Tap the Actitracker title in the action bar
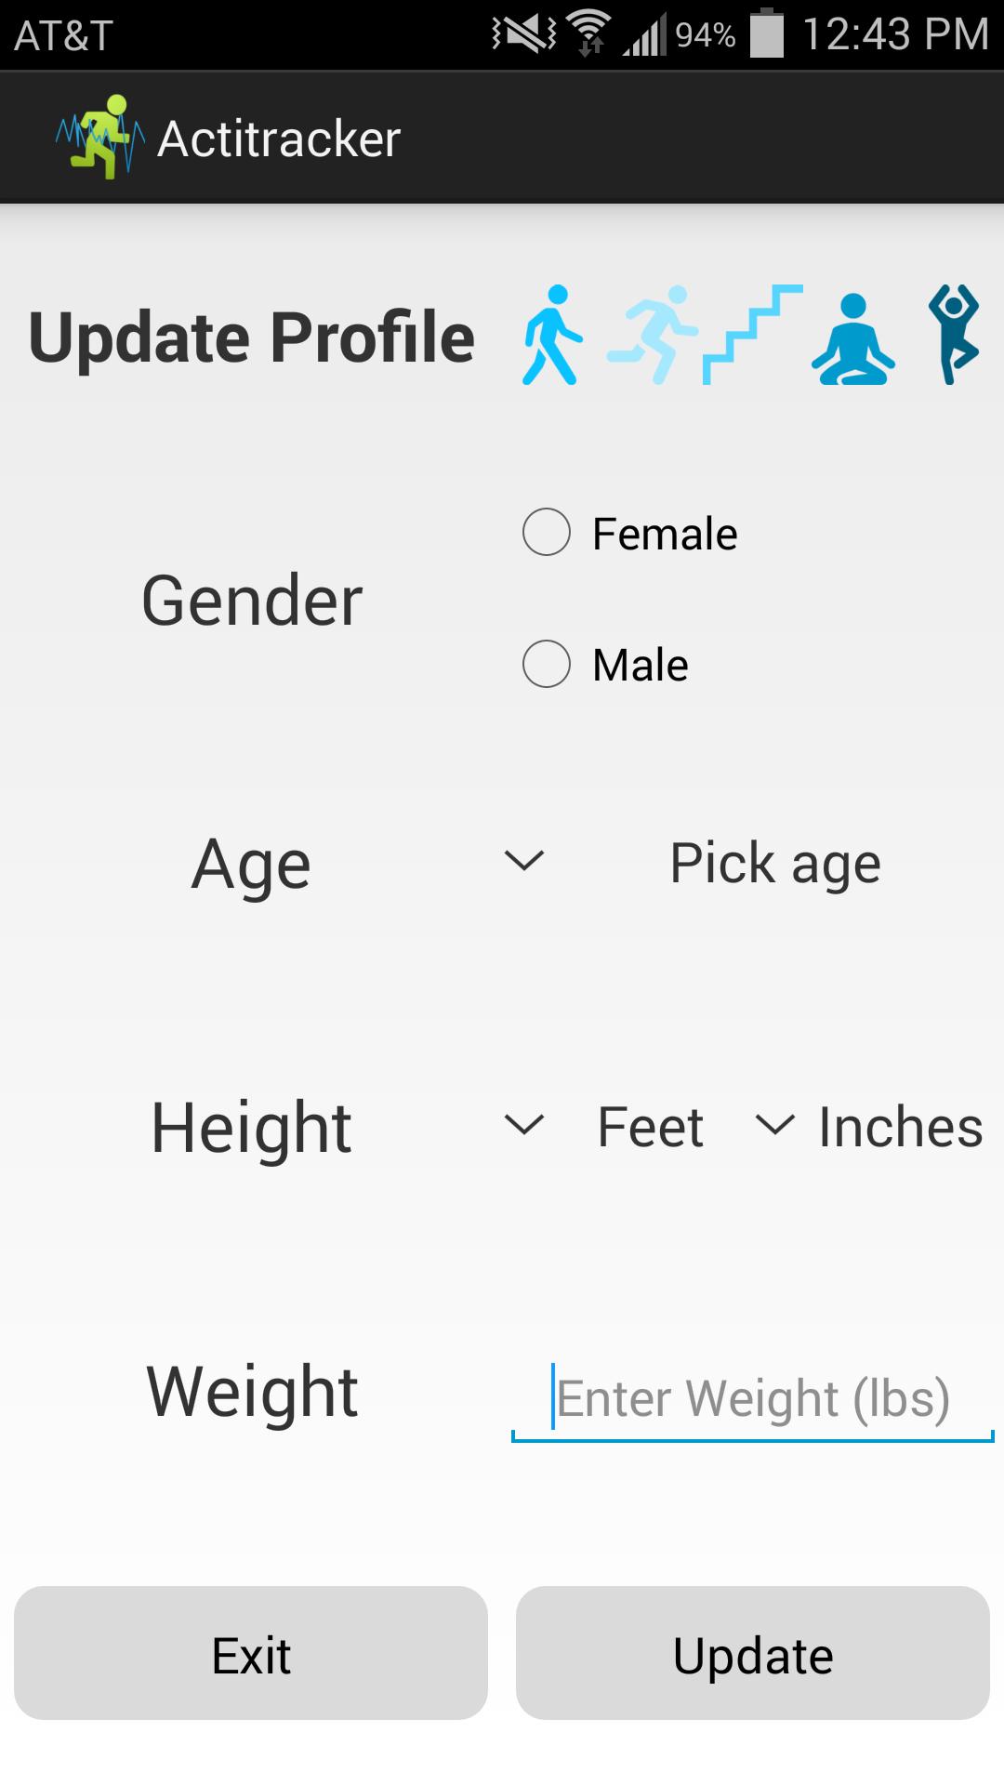The height and width of the screenshot is (1785, 1004). 279,139
